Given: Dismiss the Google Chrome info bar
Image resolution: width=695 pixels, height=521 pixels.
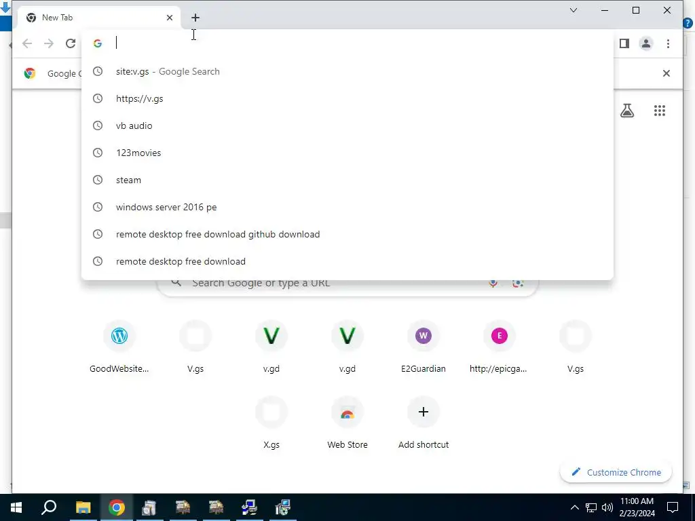Looking at the screenshot, I should (x=666, y=73).
